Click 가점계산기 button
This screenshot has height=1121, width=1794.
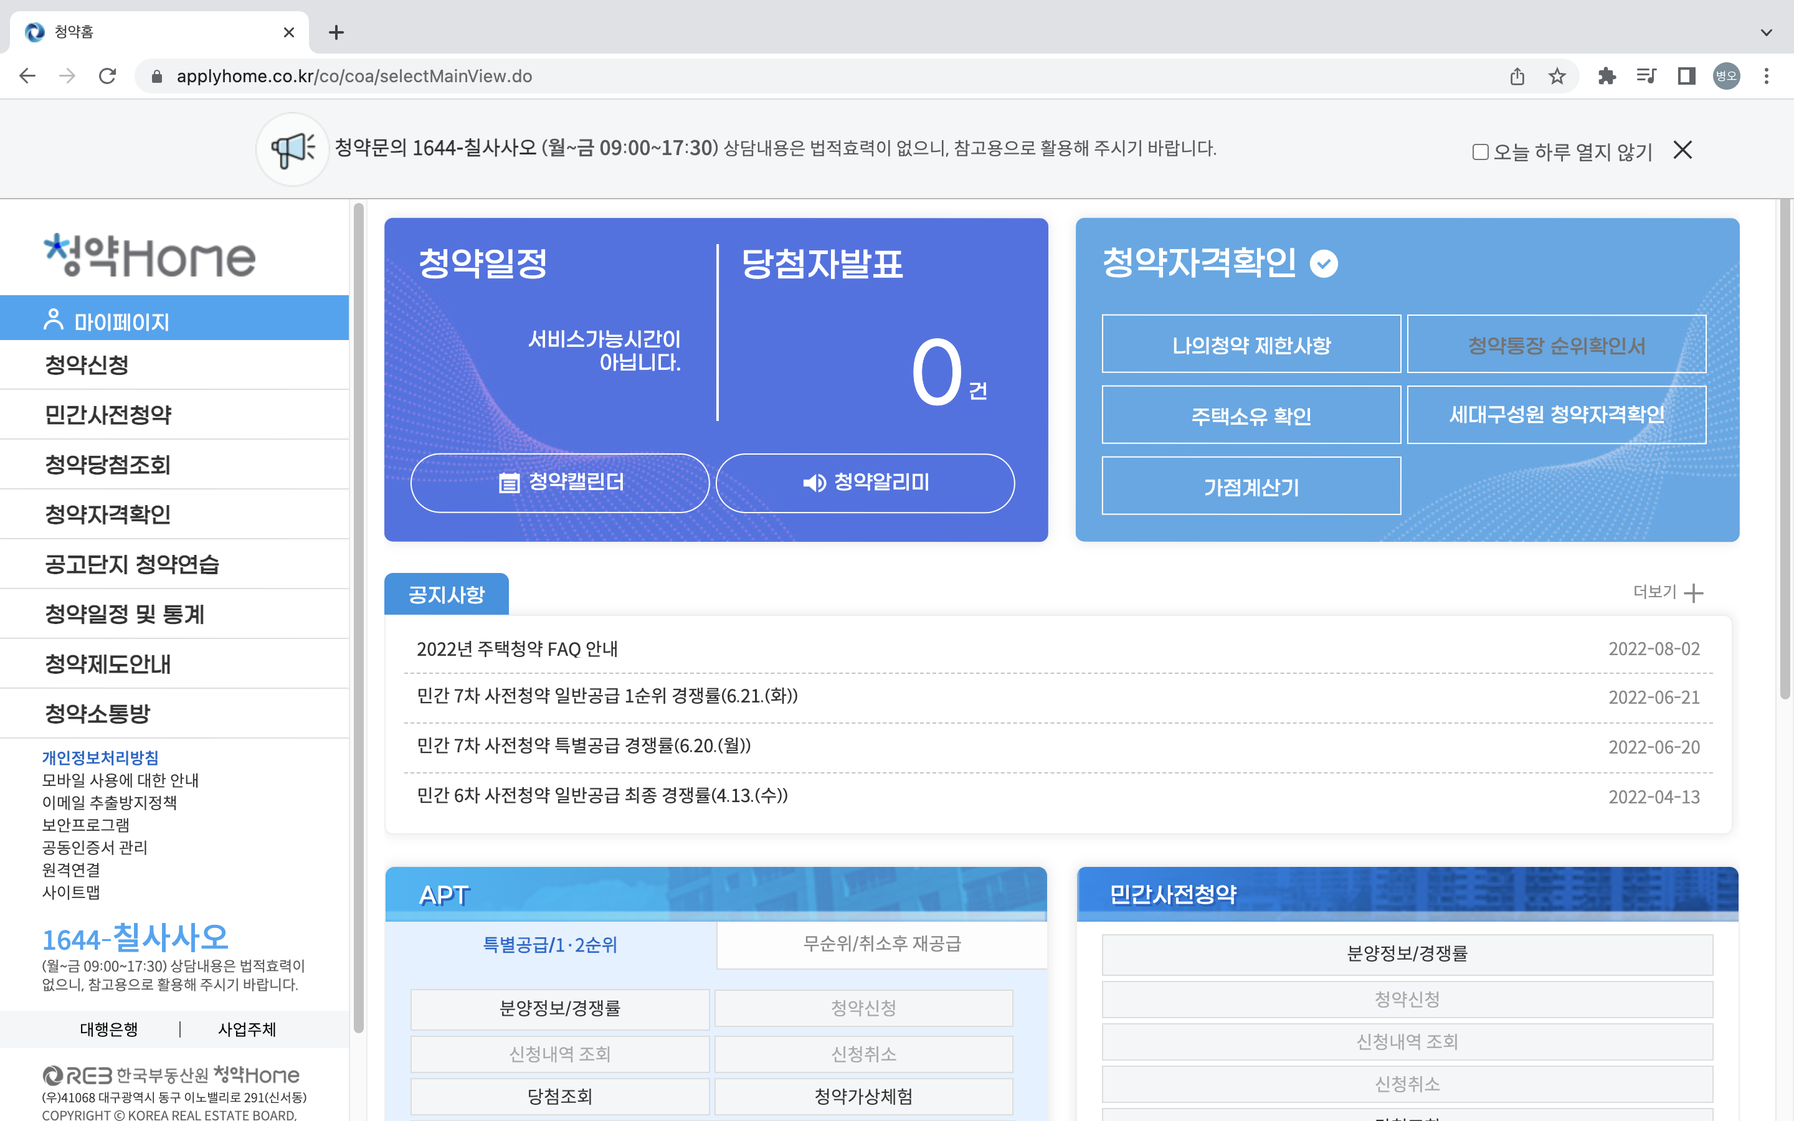1251,486
